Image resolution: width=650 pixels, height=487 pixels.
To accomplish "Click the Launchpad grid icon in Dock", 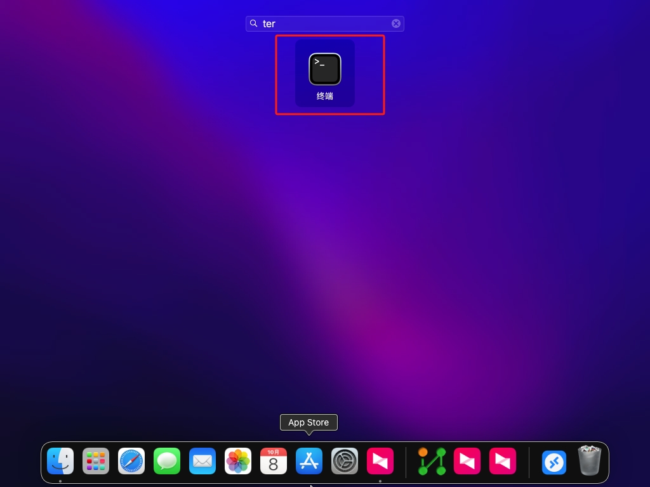I will [96, 461].
